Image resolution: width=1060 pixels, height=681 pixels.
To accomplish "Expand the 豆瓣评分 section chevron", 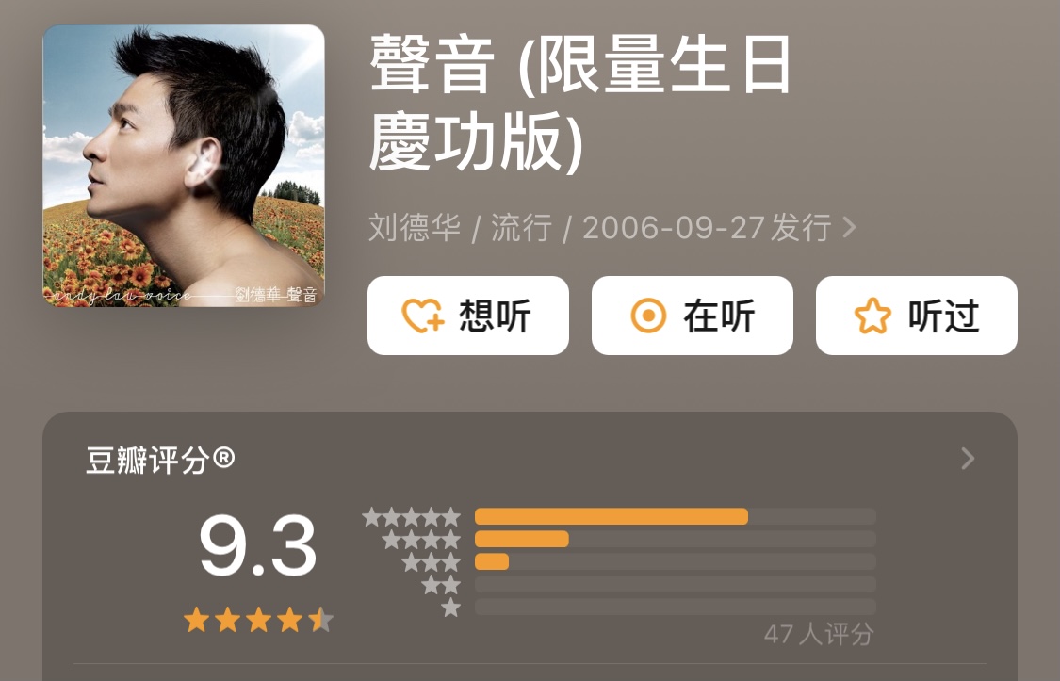I will coord(968,459).
